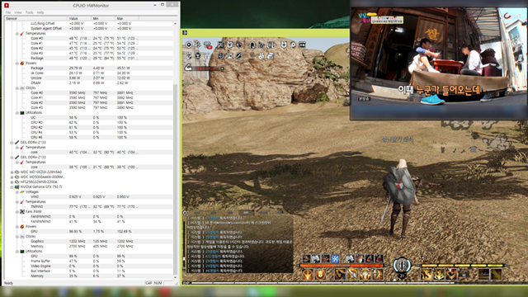
Task: Click the NUM indicator in status bar
Action: (x=158, y=283)
